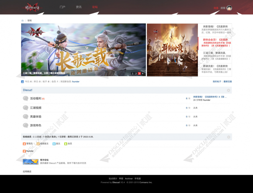Switch banner slideshow to slide 1
Viewport: 253px width, 193px height.
(133, 74)
